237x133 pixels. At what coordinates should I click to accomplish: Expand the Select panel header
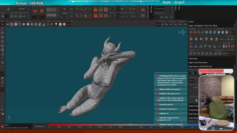click(191, 21)
